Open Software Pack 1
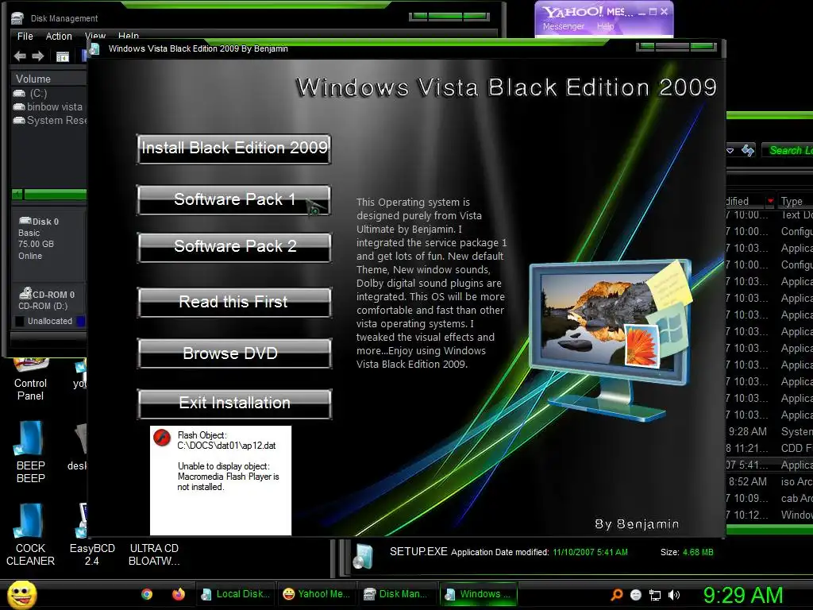 point(234,199)
